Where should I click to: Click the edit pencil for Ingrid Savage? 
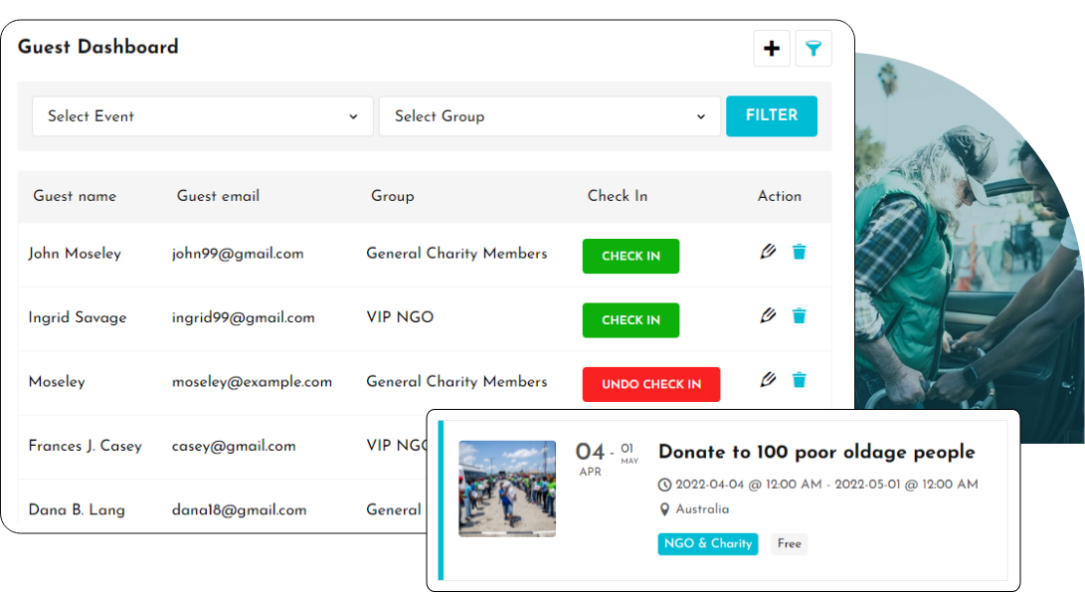pos(767,315)
